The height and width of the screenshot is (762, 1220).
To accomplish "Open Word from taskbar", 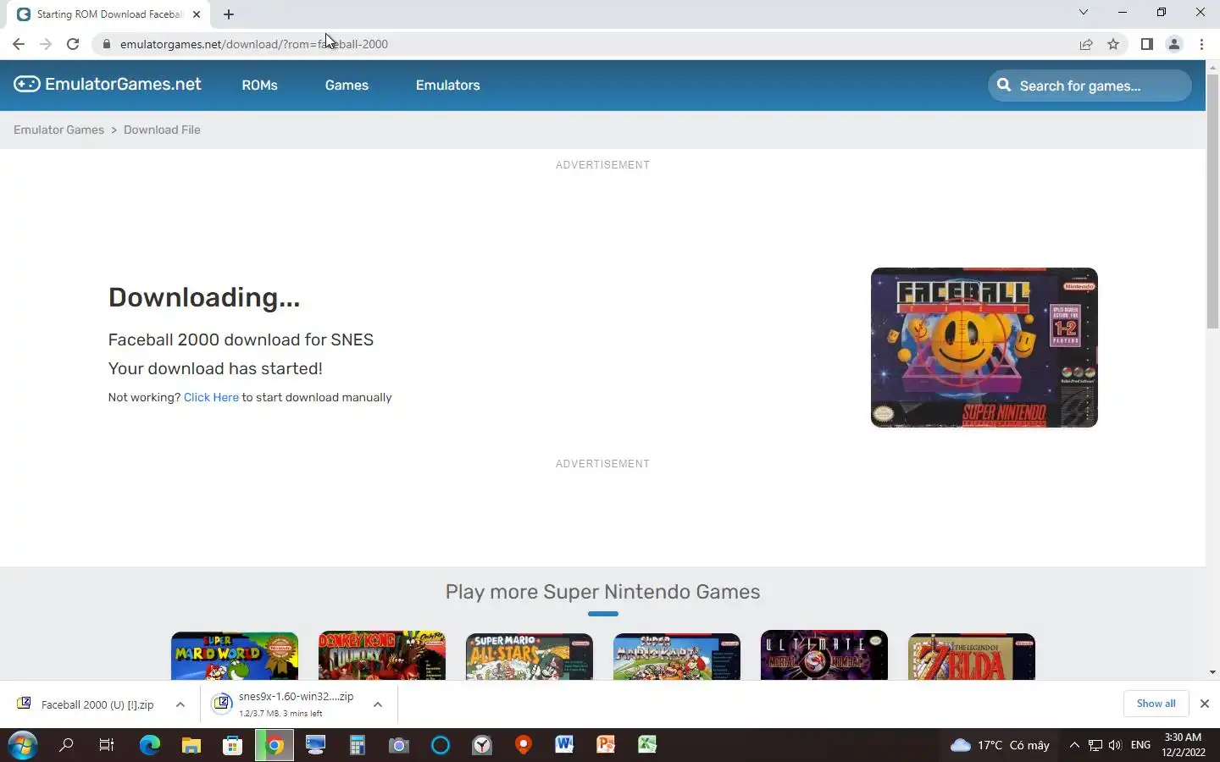I will pyautogui.click(x=564, y=745).
